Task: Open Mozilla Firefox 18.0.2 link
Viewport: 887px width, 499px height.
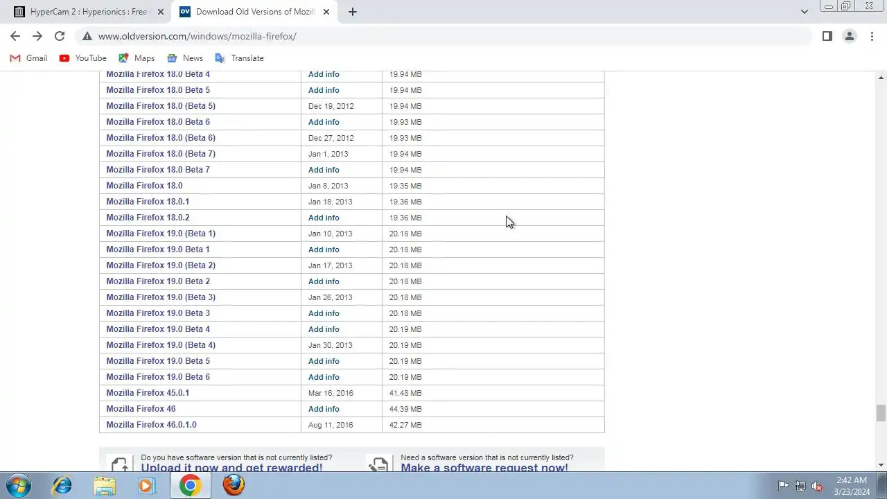Action: (148, 218)
